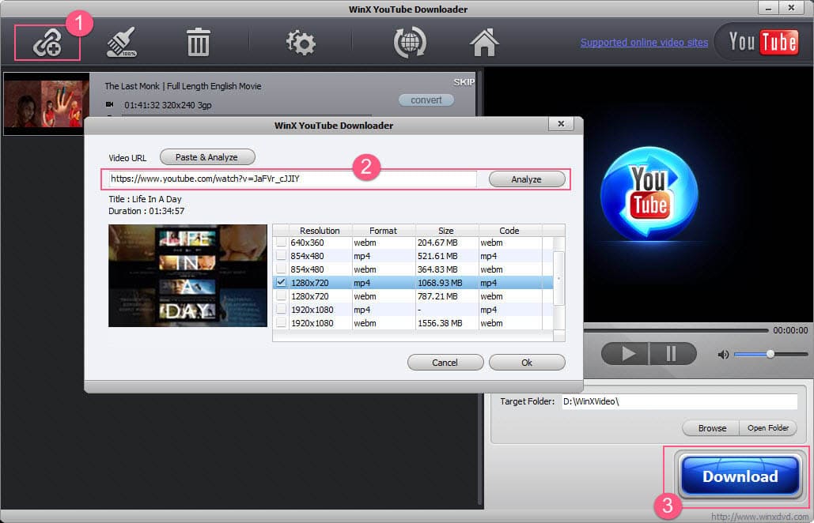Image resolution: width=814 pixels, height=523 pixels.
Task: Click SKIP on The Last Monk item
Action: pos(464,82)
